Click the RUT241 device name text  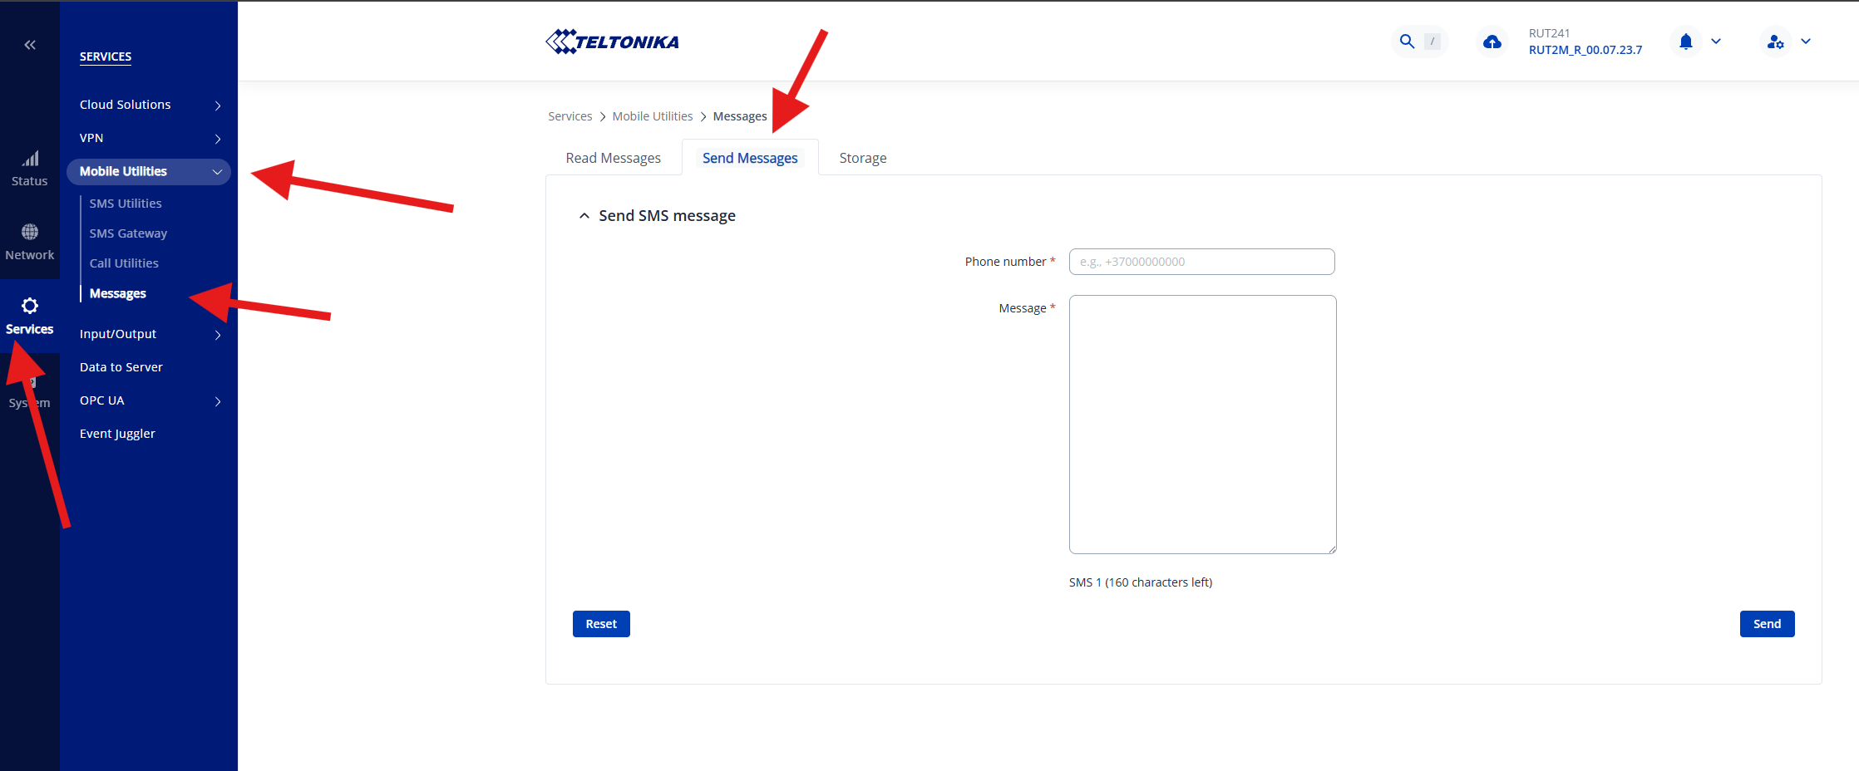[x=1549, y=33]
